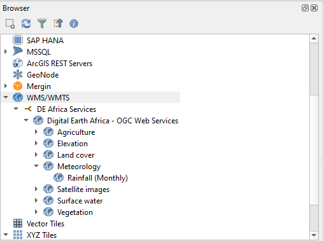Expand the Mergin node

pyautogui.click(x=6, y=86)
